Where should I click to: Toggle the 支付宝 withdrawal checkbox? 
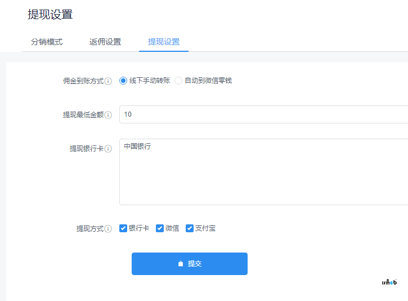point(190,228)
